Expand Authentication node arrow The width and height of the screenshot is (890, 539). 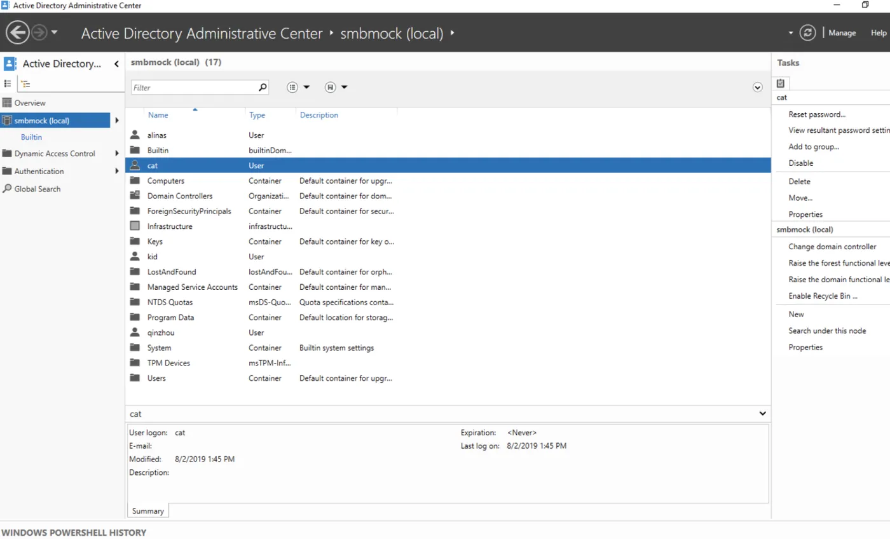click(117, 172)
